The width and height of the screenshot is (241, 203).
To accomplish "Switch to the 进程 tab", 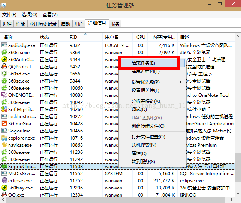I will tap(7, 24).
